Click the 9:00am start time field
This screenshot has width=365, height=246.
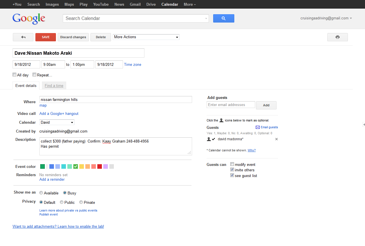click(x=53, y=64)
